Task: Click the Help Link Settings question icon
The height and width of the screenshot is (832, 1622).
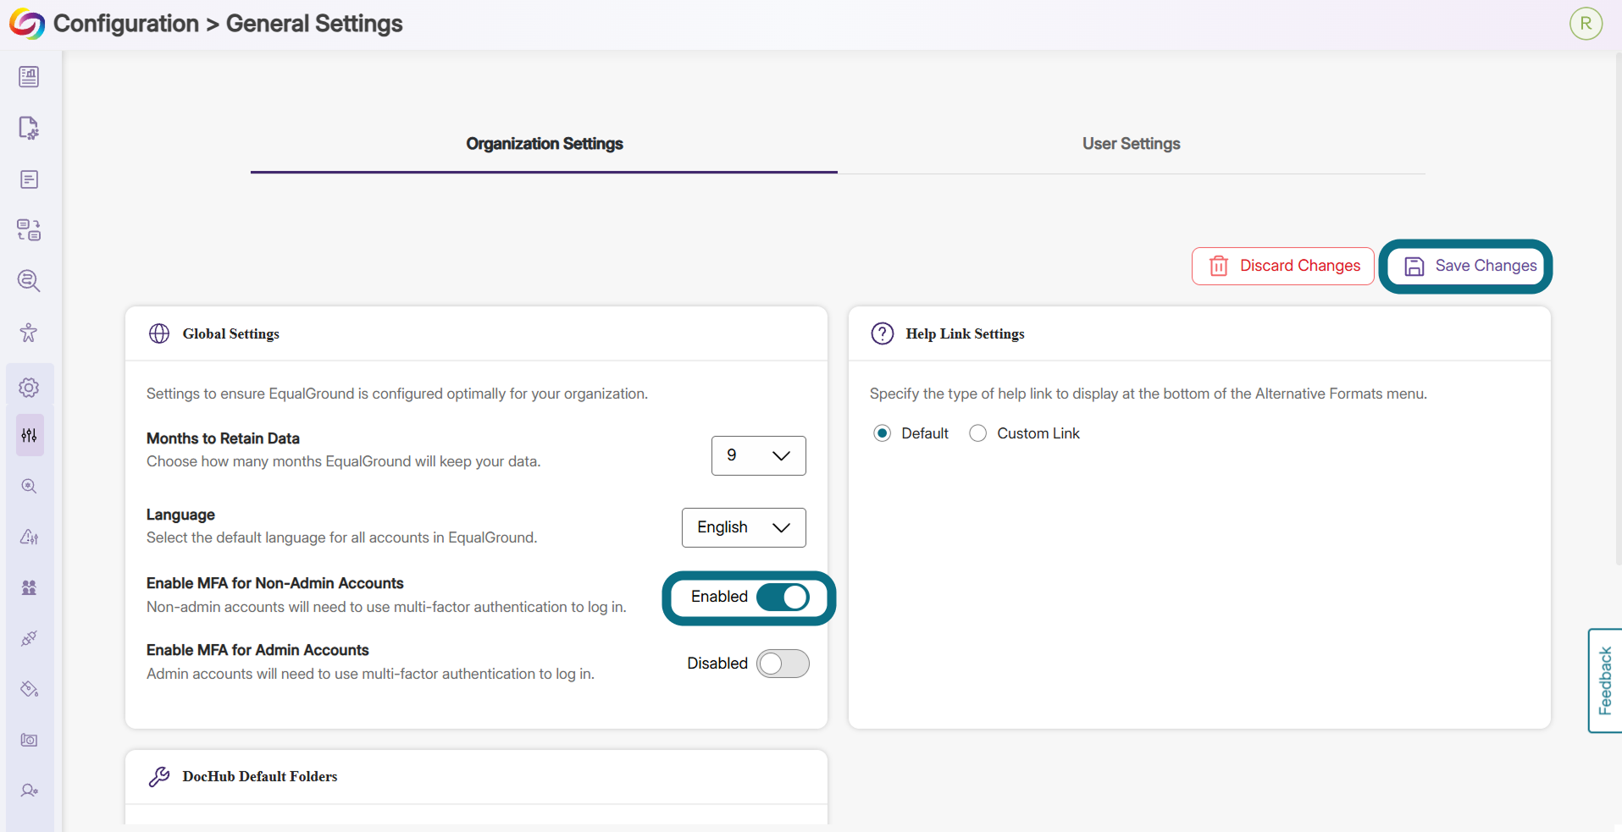Action: (882, 333)
